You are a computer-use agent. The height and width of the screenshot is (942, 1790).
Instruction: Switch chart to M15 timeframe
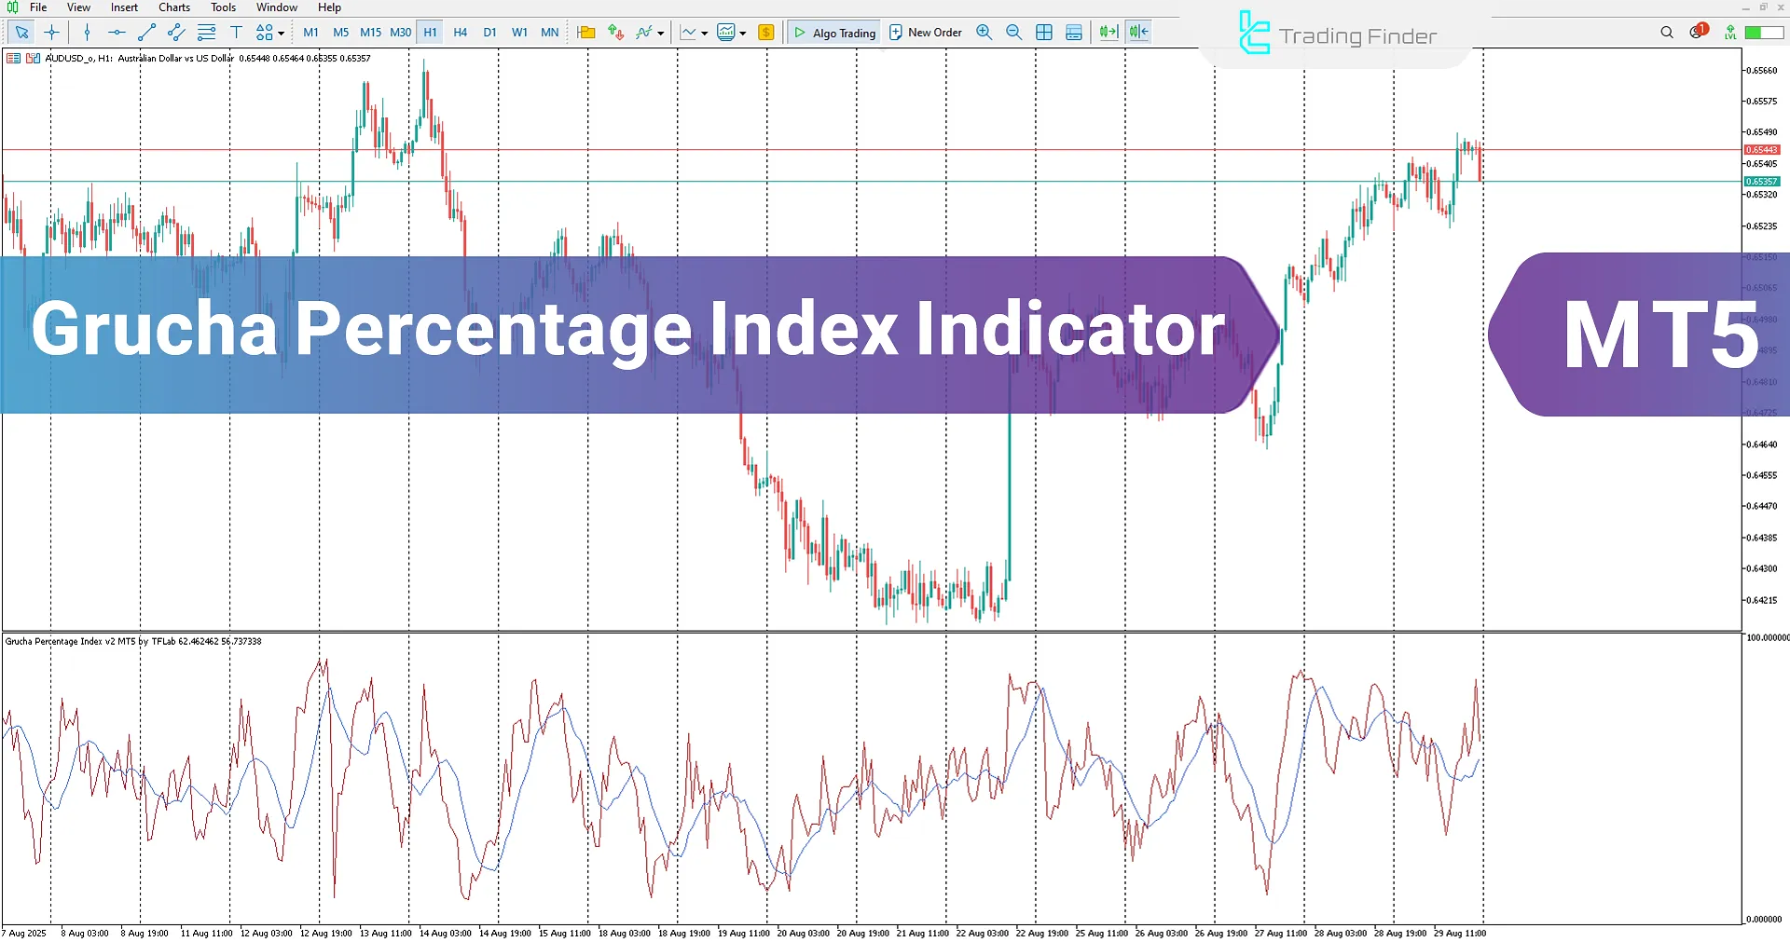click(371, 33)
